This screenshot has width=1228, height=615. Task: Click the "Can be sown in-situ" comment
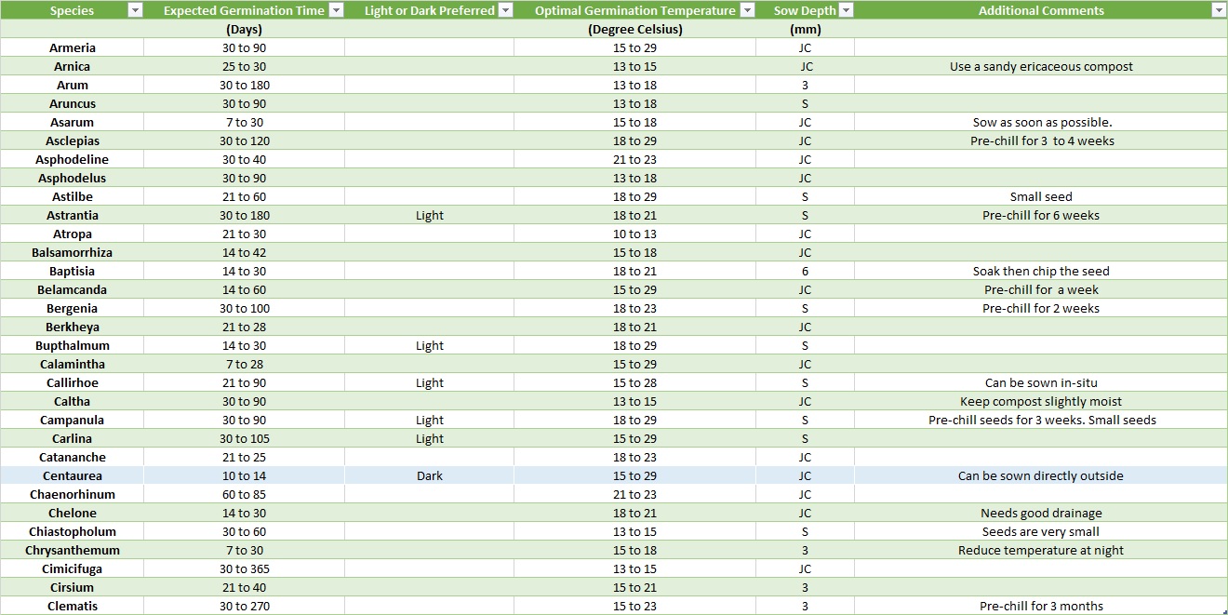(1041, 382)
